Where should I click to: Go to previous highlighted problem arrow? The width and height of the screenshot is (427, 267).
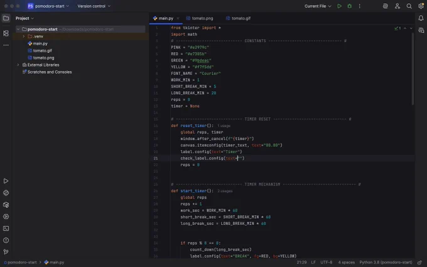pos(405,28)
